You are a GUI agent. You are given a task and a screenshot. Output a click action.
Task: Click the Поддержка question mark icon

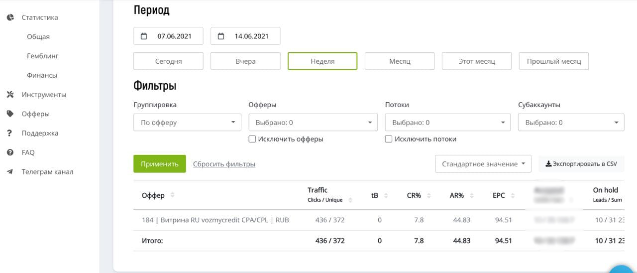[x=9, y=133]
